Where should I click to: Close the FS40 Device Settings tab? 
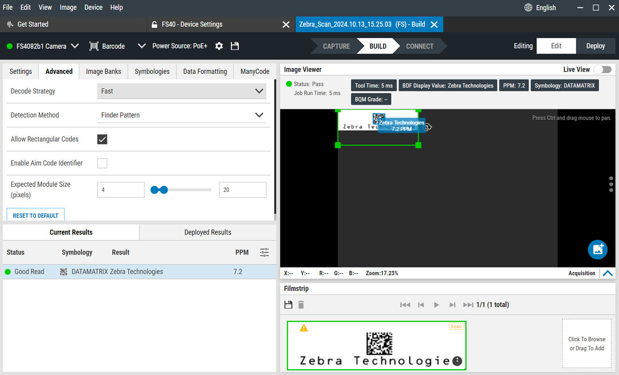click(286, 25)
